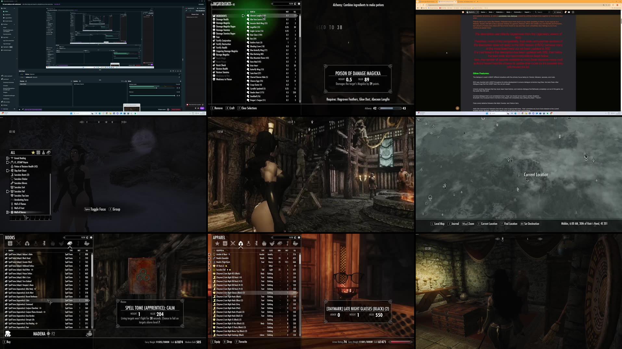Click Craft button in Alchemy menu
The image size is (622, 349).
coord(230,108)
